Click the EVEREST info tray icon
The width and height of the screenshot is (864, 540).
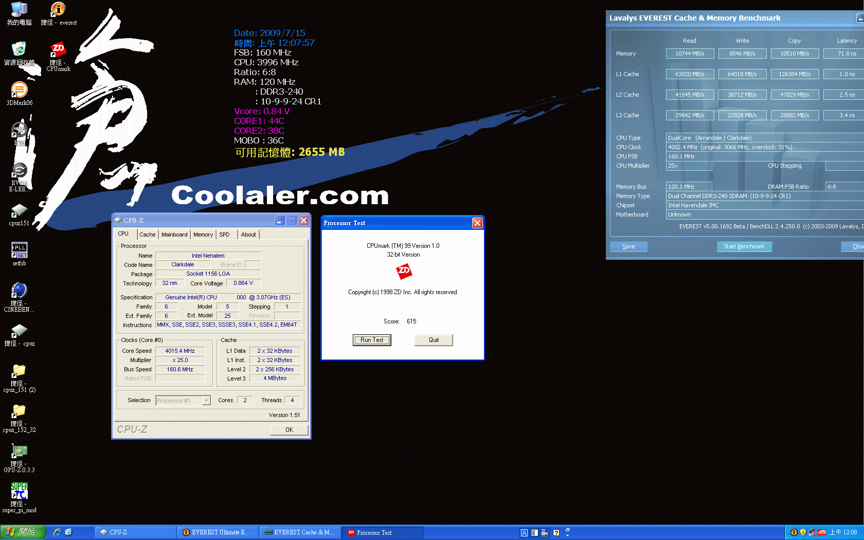(x=794, y=532)
